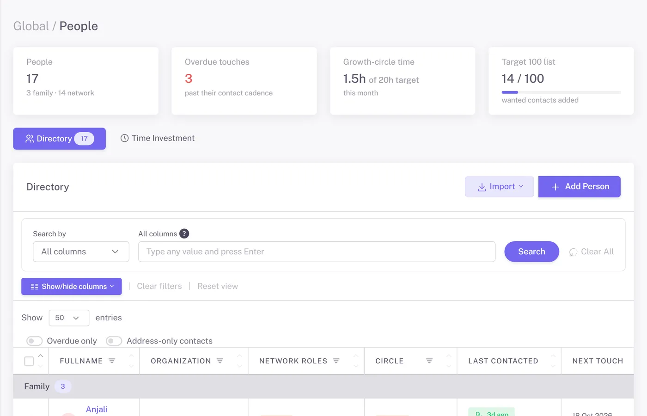Open the Show/hide columns dropdown
This screenshot has width=647, height=416.
[72, 287]
